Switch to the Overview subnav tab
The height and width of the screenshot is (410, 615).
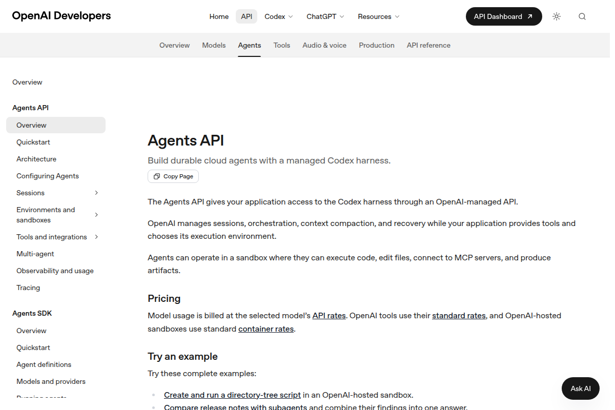[175, 45]
